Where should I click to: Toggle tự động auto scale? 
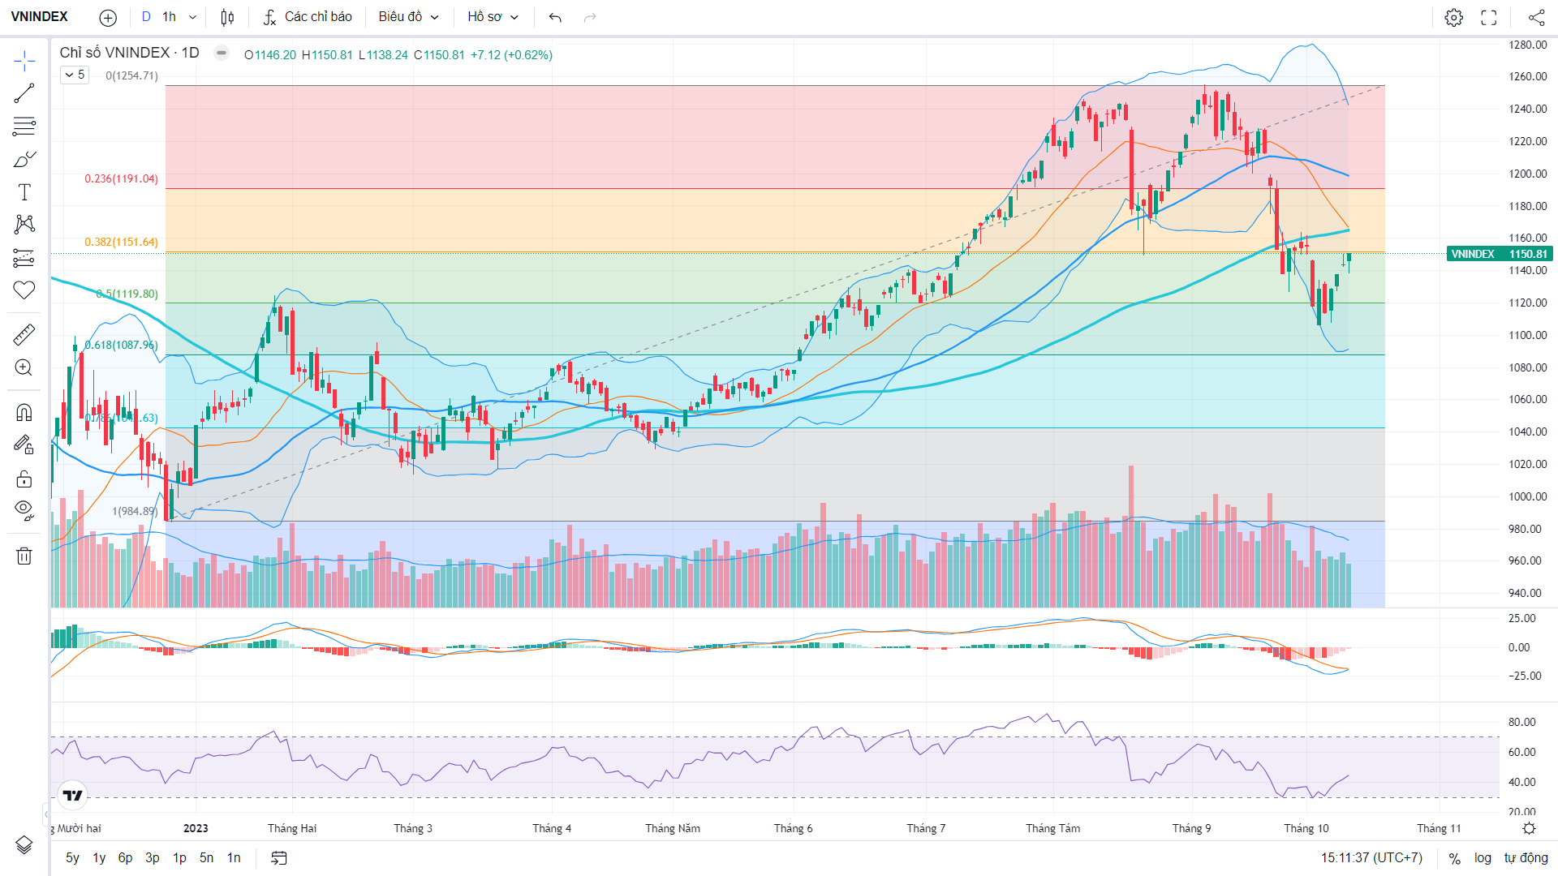click(1526, 858)
